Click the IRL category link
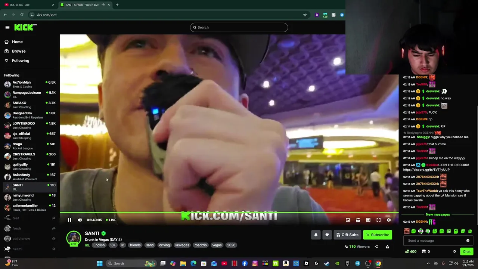The width and height of the screenshot is (478, 269). tap(87, 245)
